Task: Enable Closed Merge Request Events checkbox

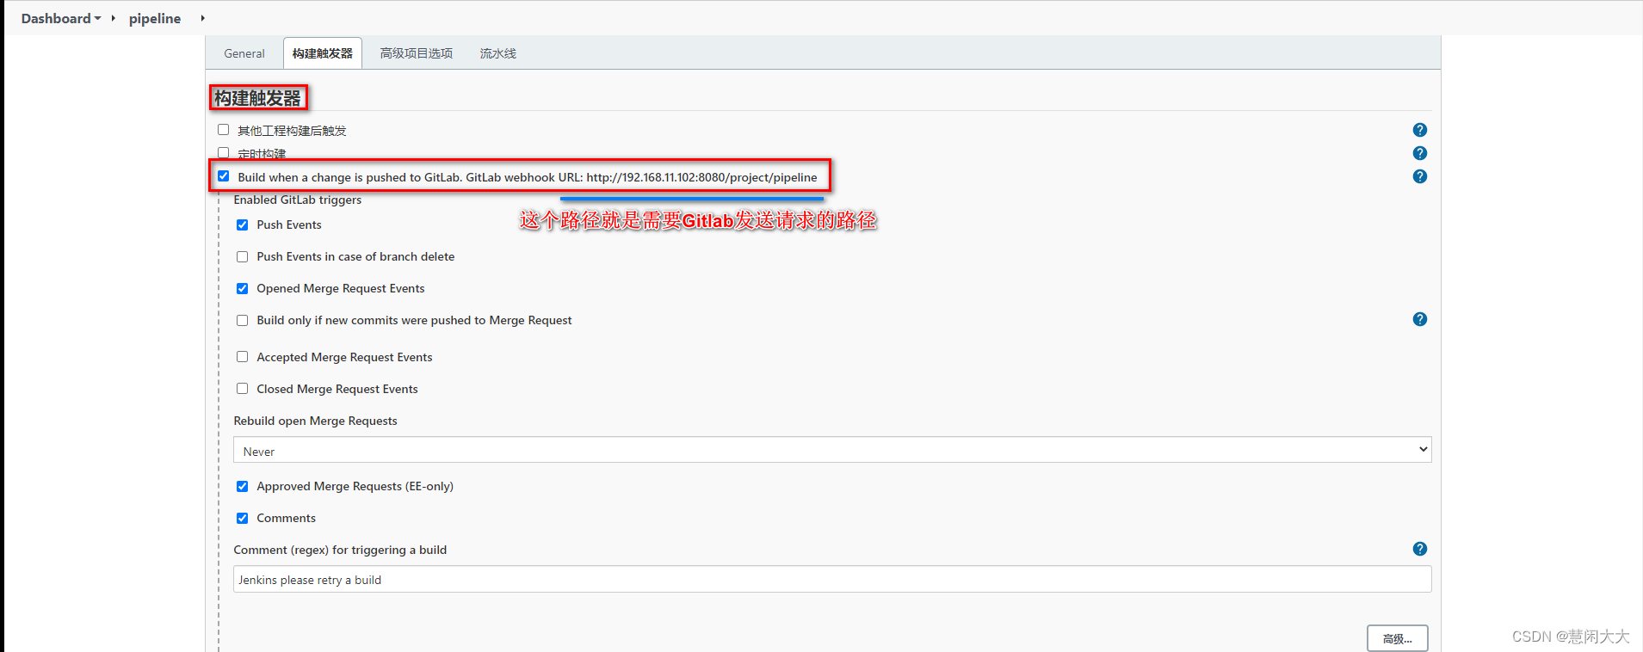Action: (x=243, y=389)
